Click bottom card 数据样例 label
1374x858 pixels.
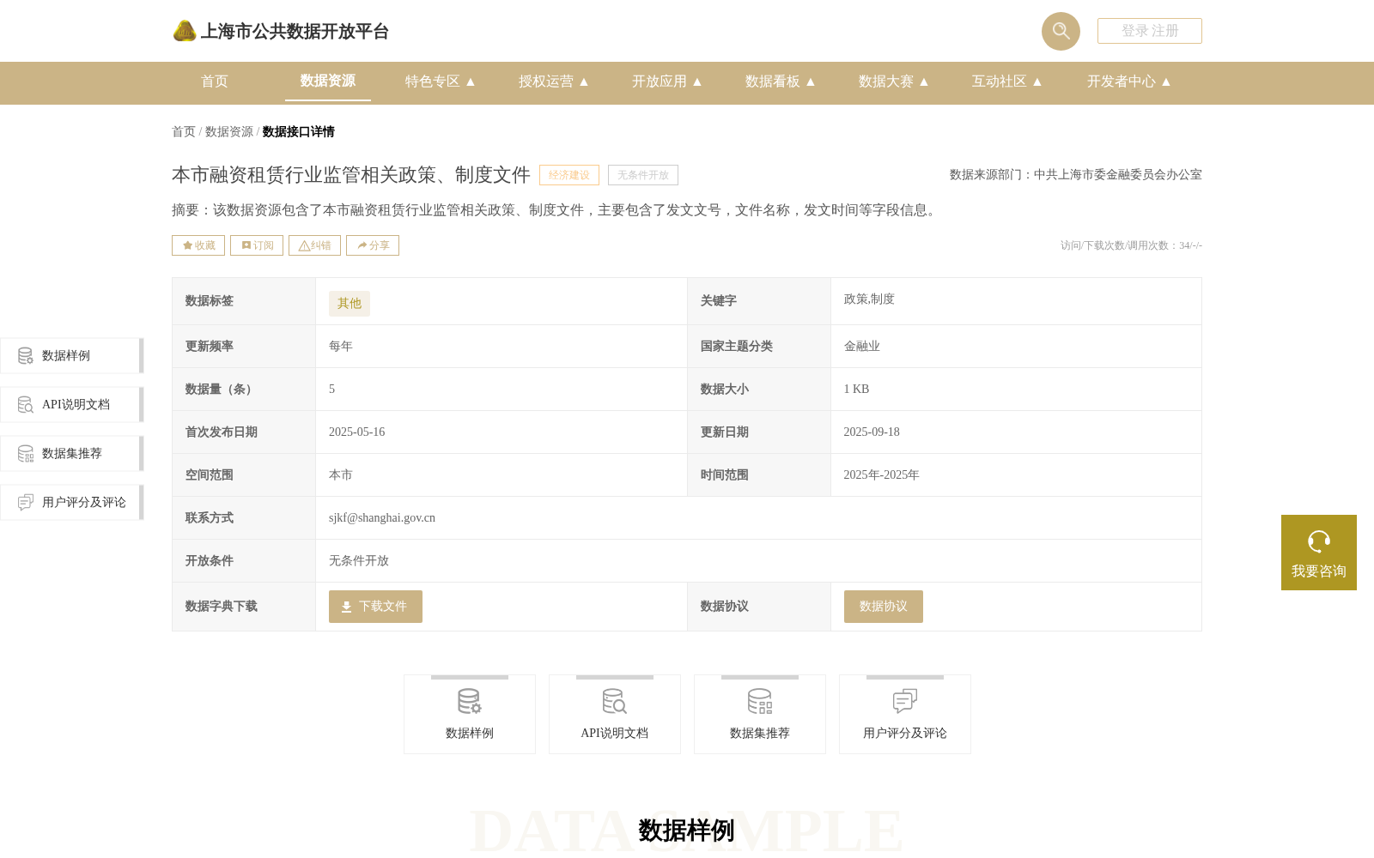470,733
